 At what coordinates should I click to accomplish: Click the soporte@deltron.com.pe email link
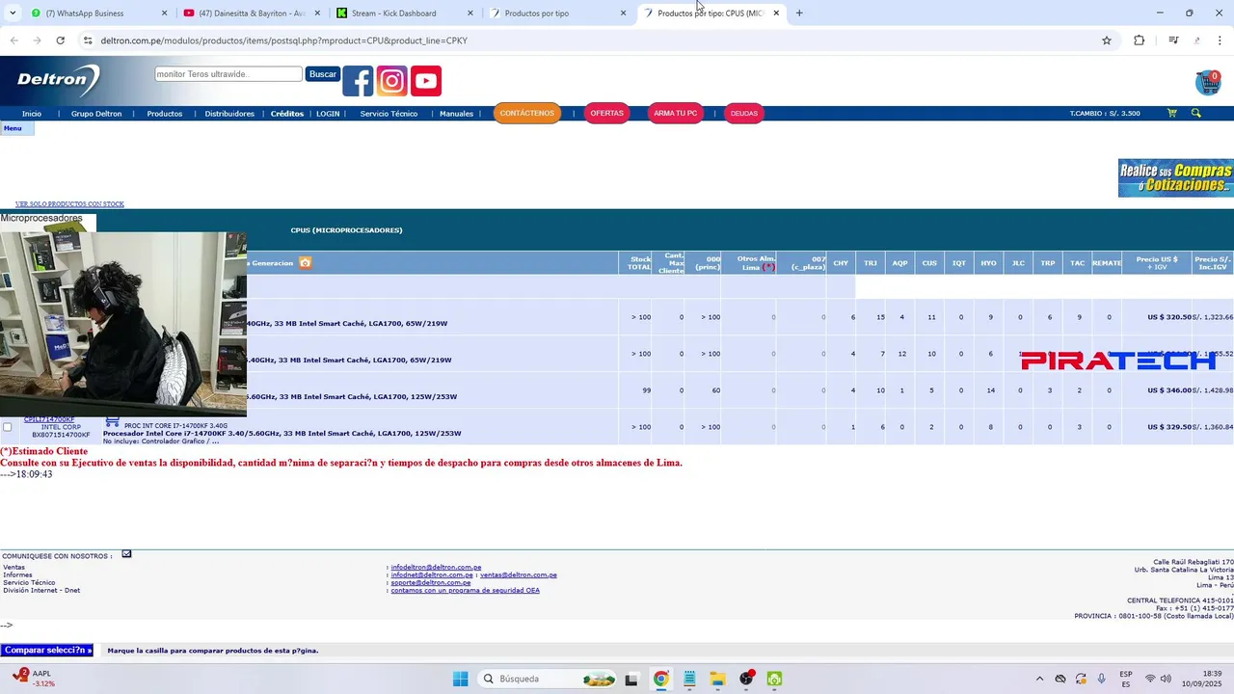[430, 583]
